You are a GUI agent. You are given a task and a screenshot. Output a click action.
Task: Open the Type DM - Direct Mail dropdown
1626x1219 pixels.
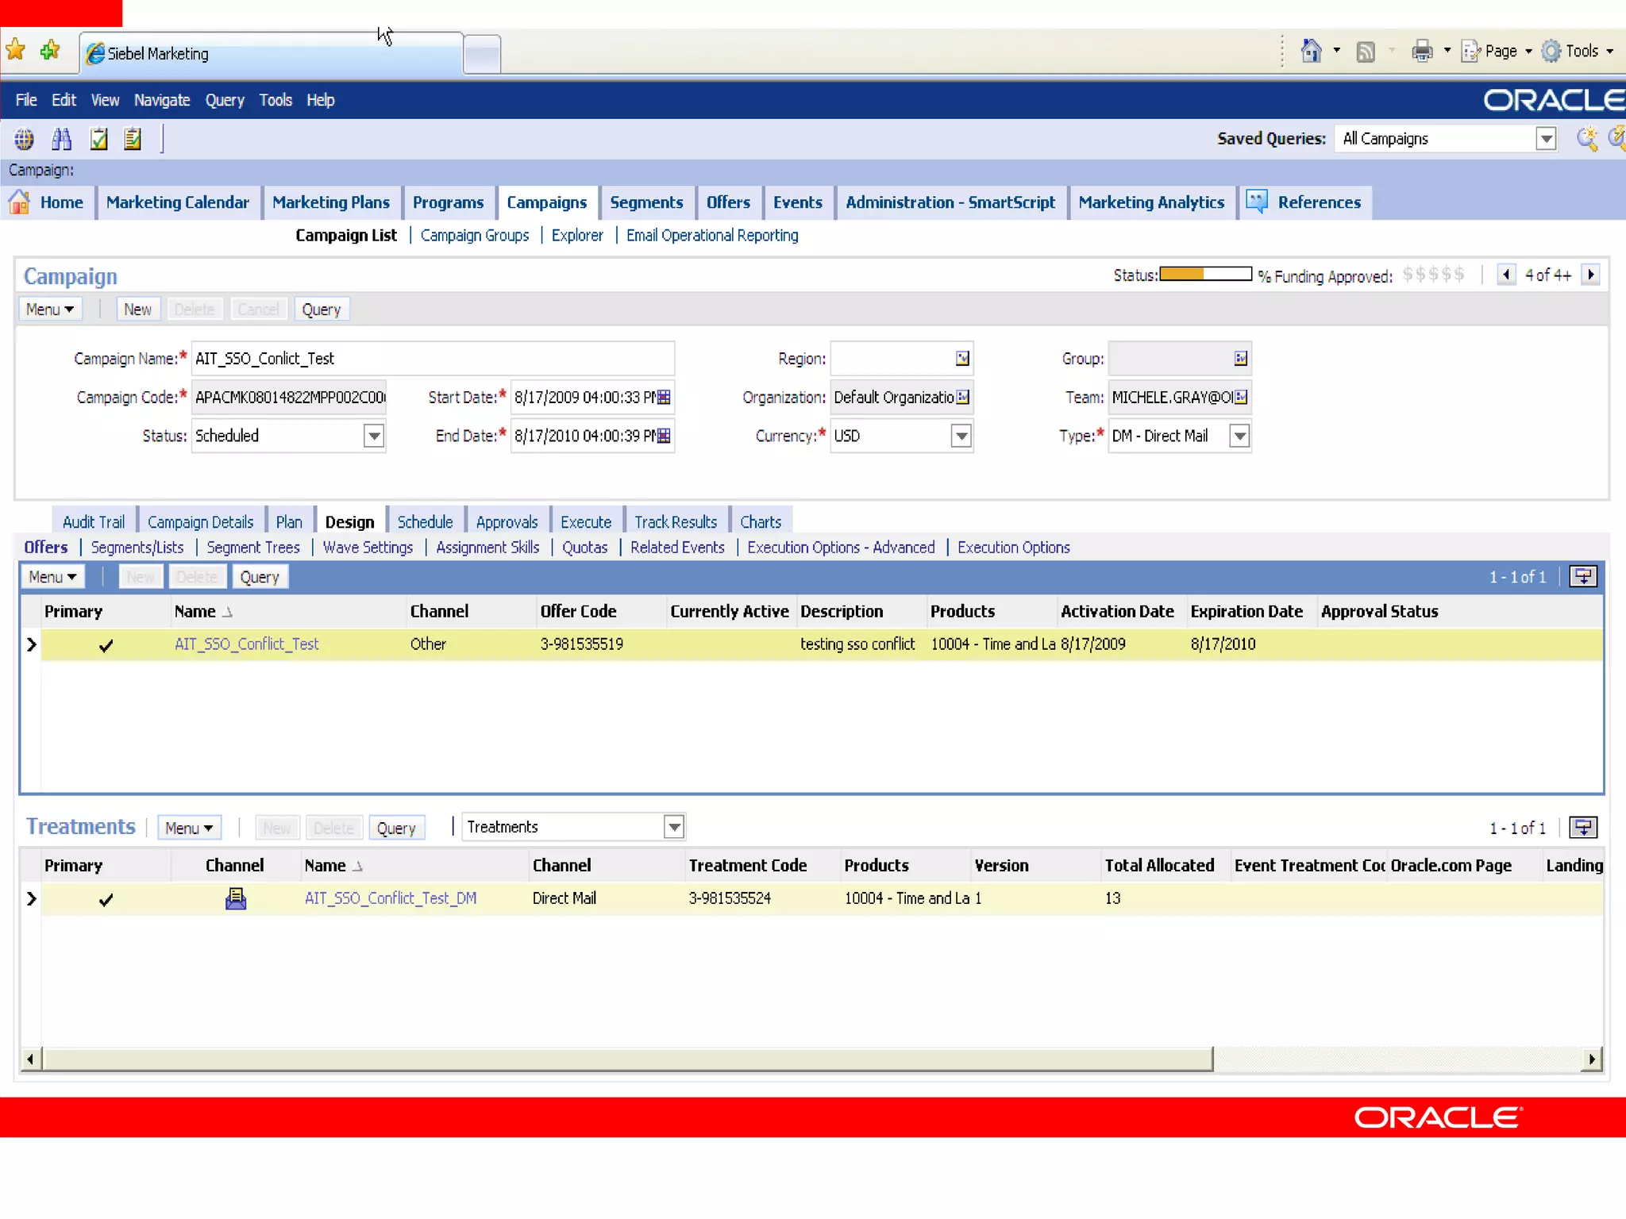coord(1239,436)
